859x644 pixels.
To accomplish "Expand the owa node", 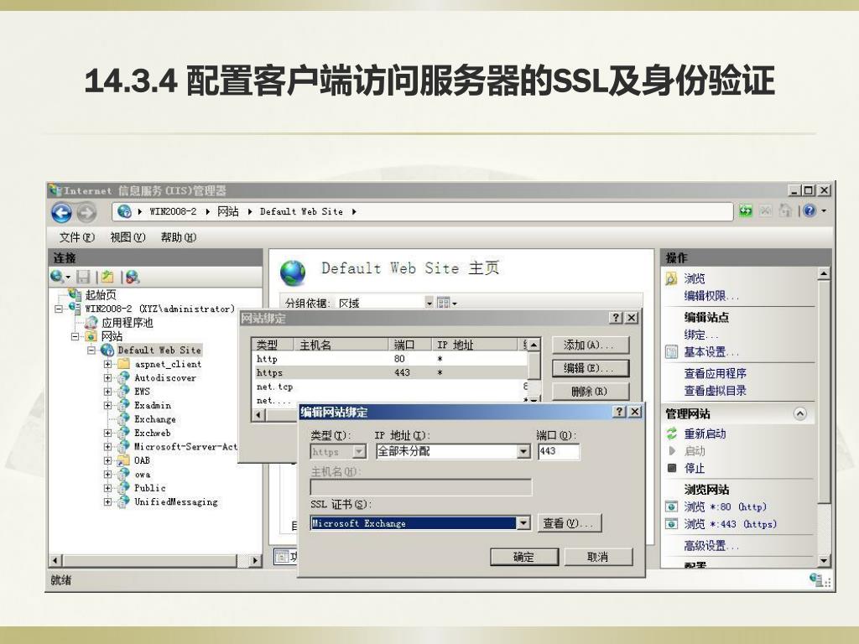I will coord(108,475).
